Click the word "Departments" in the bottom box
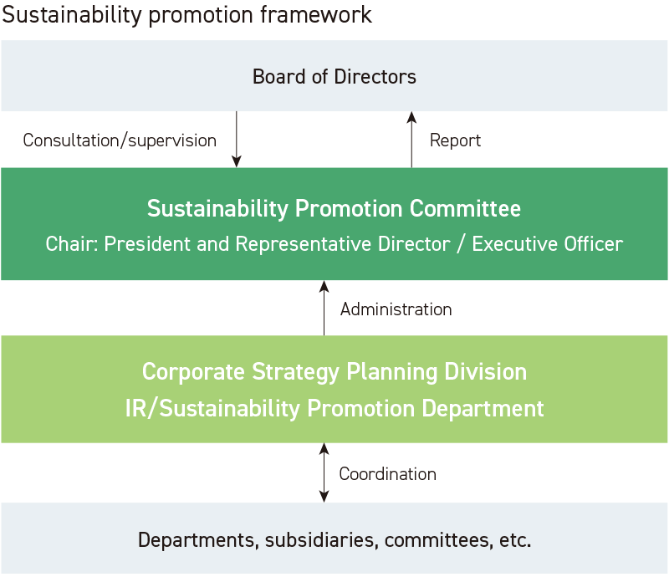This screenshot has height=577, width=669. 196,540
